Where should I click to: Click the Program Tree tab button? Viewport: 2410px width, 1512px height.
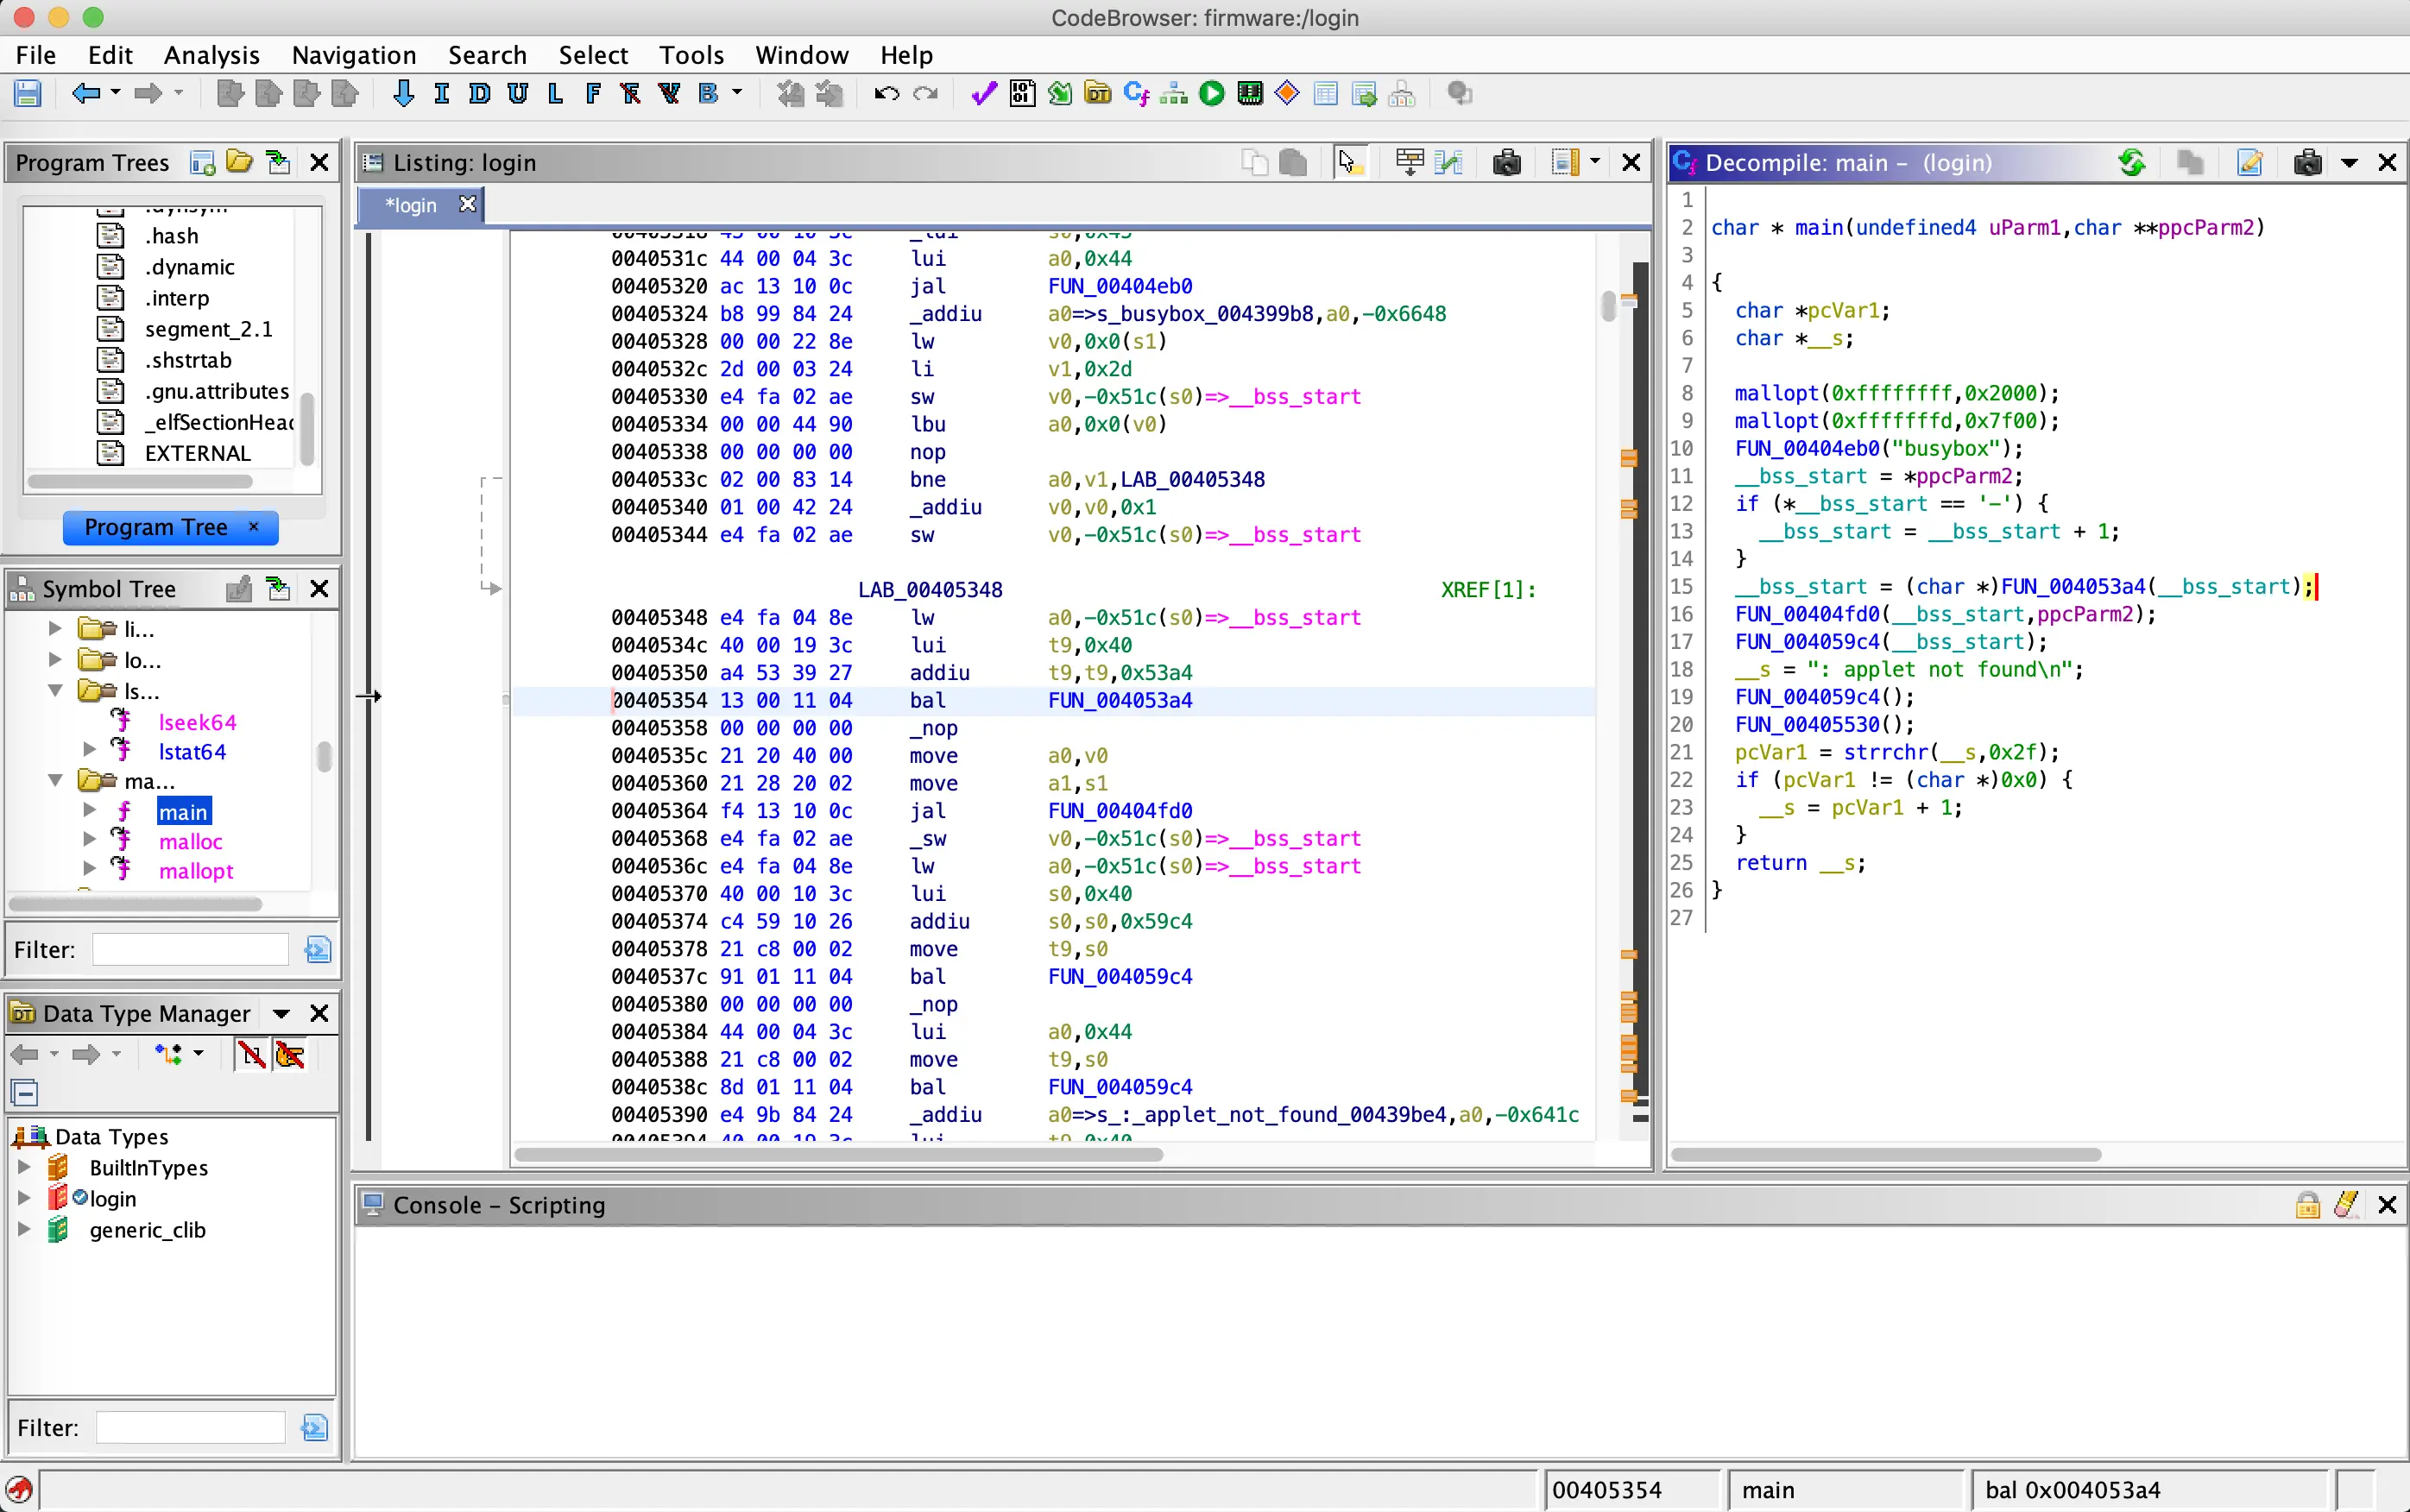[x=157, y=527]
